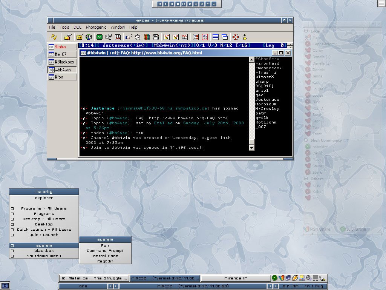
Task: Switch to the #fpn channel
Action: click(62, 77)
